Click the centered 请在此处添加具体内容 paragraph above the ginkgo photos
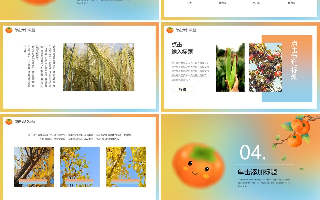Viewport: 320px width, 200px height. 79,137
